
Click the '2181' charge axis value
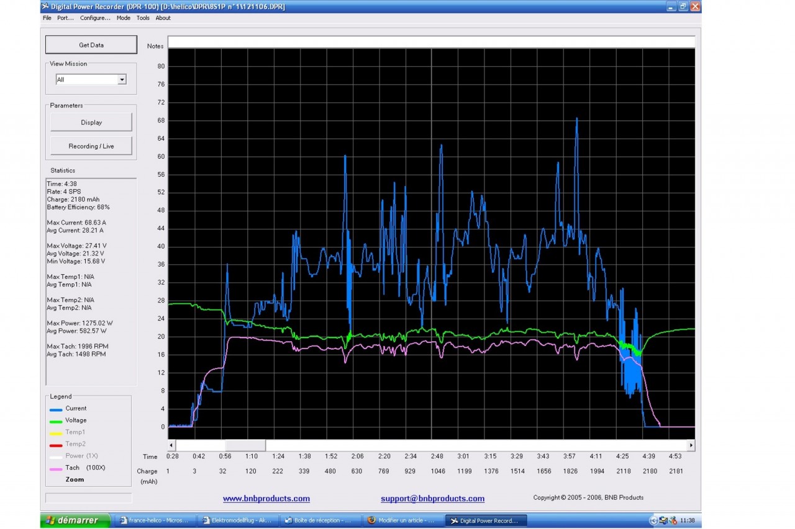pos(676,471)
